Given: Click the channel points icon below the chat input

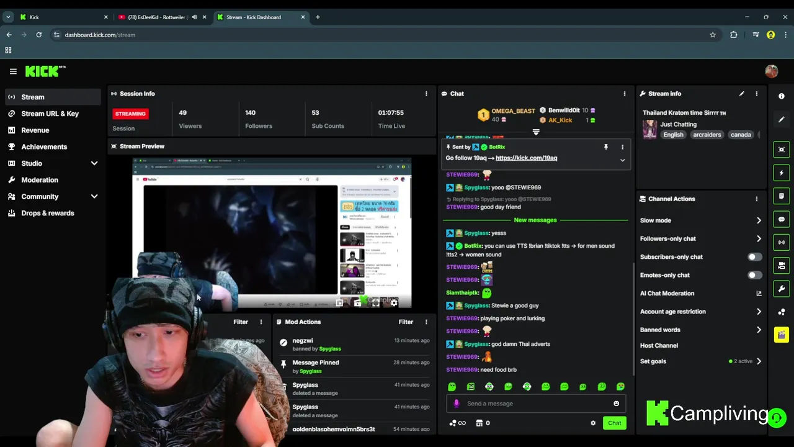Looking at the screenshot, I should coord(457,423).
